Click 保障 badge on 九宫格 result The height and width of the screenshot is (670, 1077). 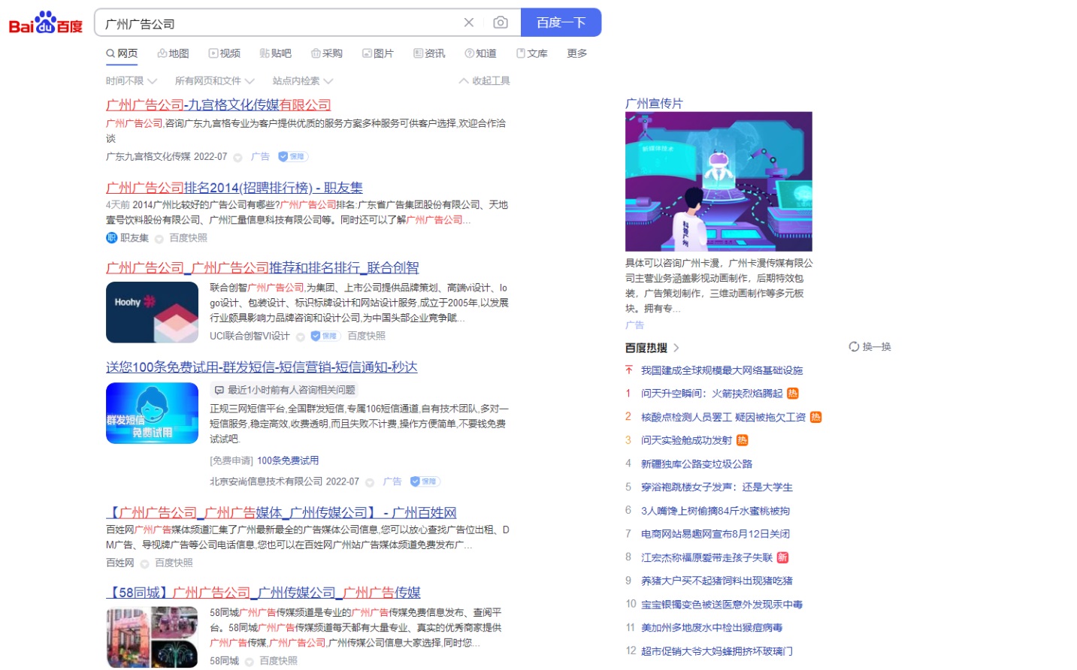(x=293, y=157)
